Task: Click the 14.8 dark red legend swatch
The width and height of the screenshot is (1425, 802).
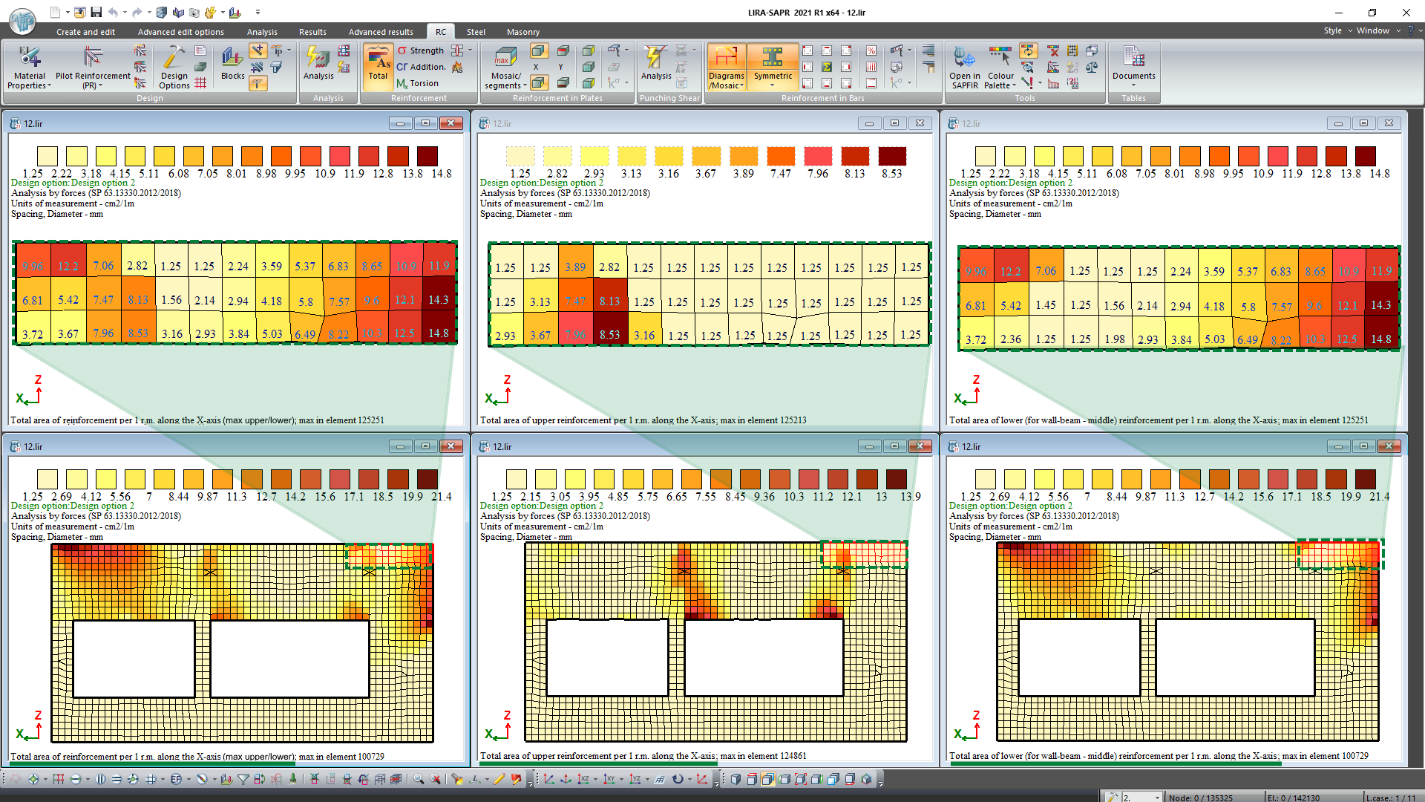Action: pos(427,156)
